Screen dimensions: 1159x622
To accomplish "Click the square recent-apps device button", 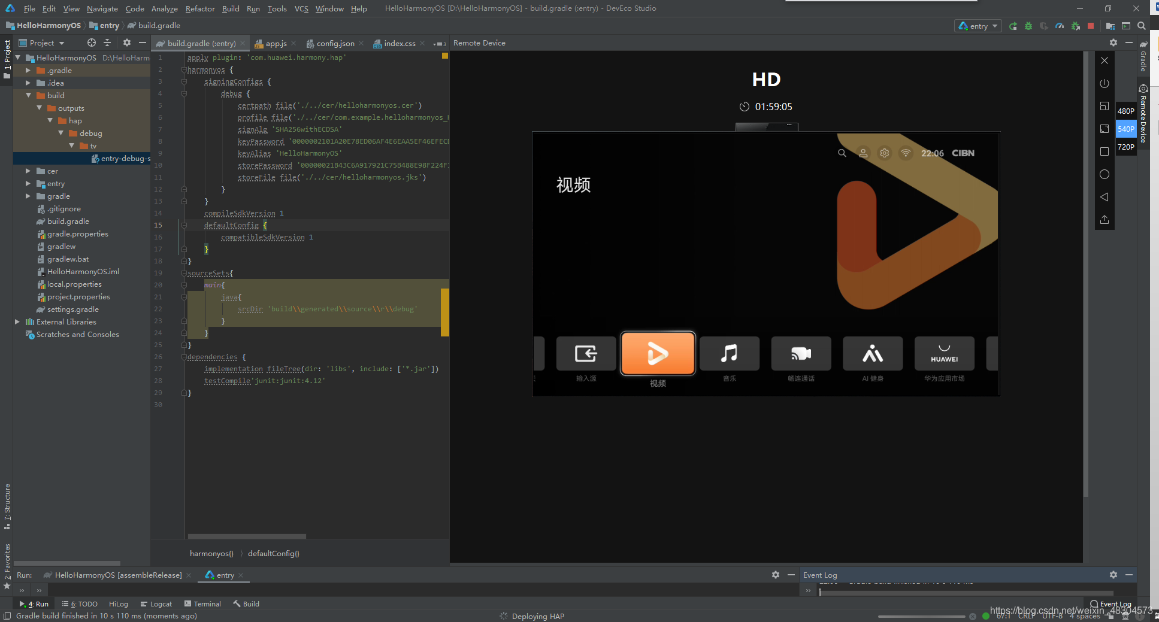I will (1104, 151).
